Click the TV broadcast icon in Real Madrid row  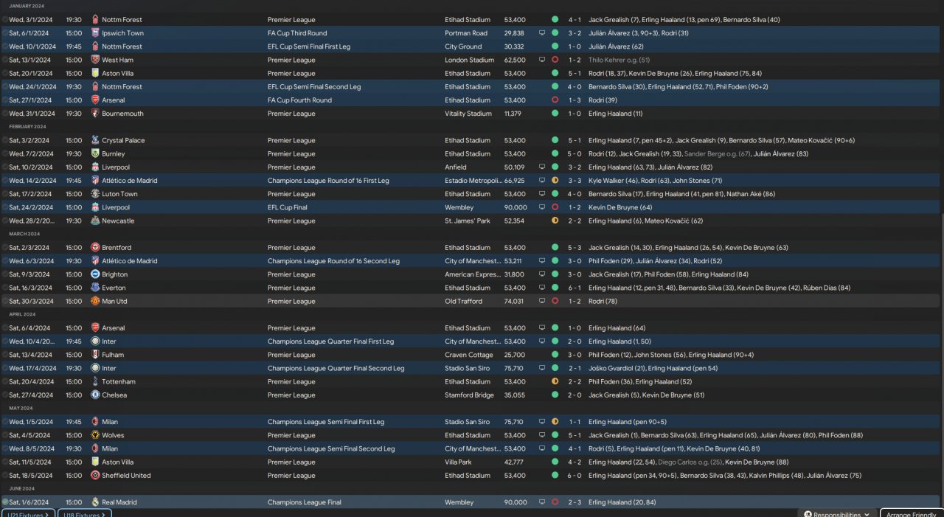[542, 502]
